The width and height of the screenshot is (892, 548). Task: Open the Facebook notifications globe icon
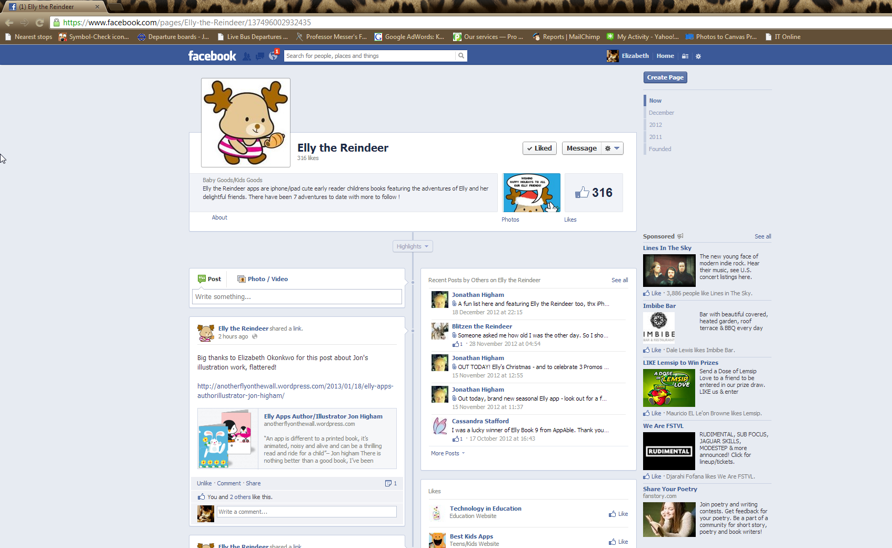pyautogui.click(x=273, y=56)
